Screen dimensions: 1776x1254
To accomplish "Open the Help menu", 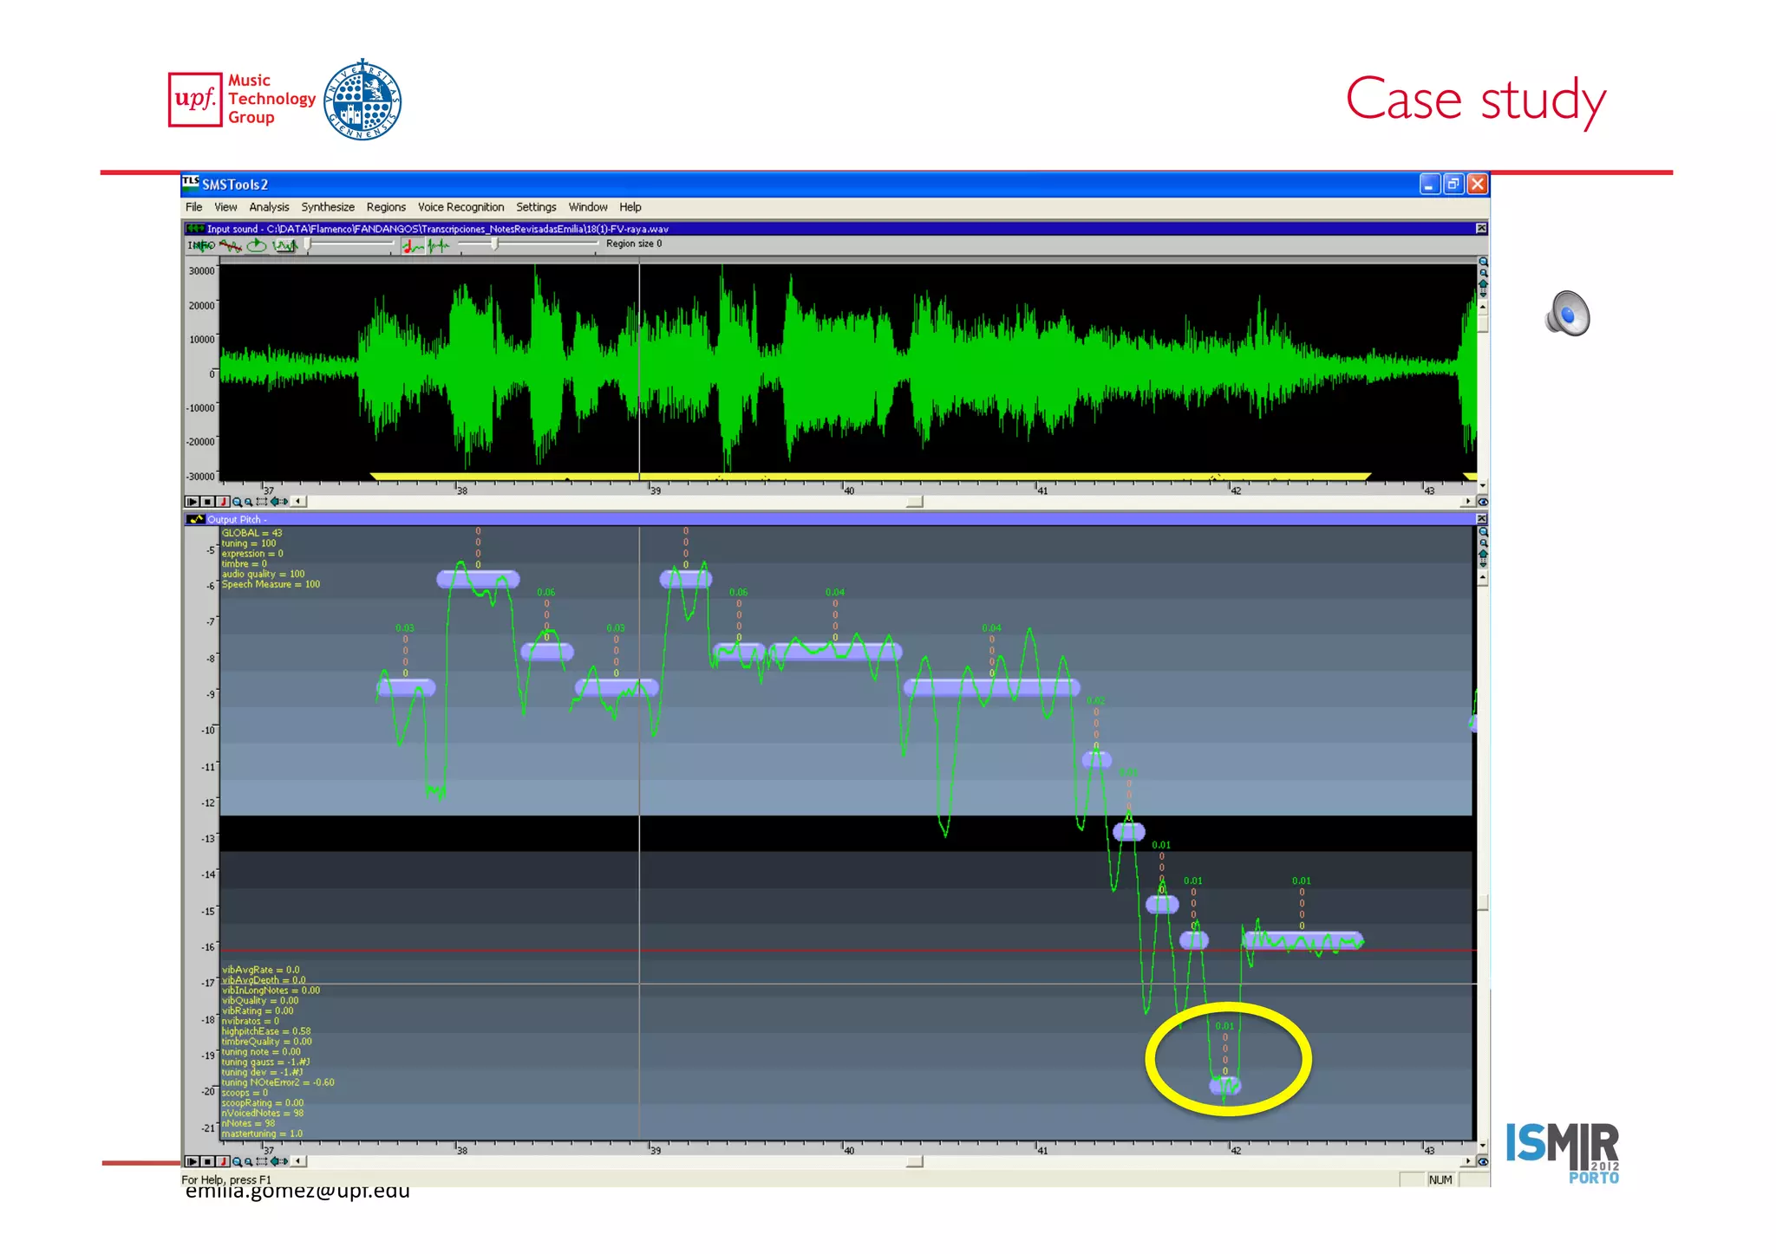I will [x=630, y=207].
